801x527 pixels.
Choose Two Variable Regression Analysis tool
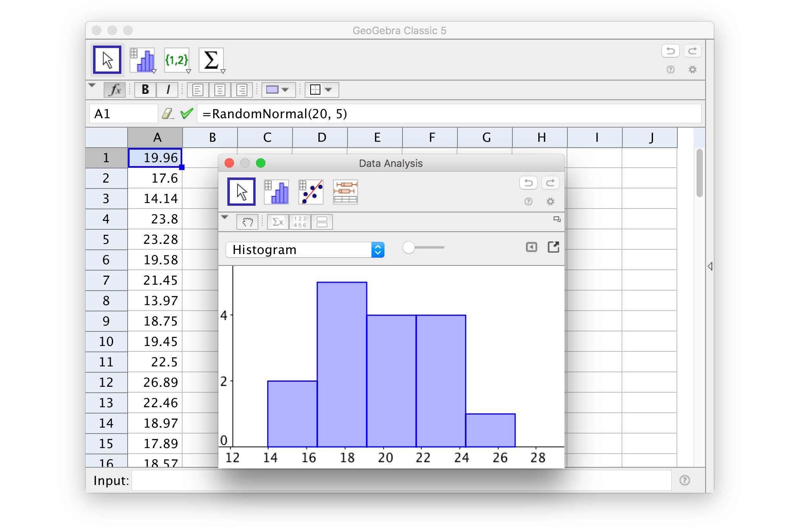(311, 192)
